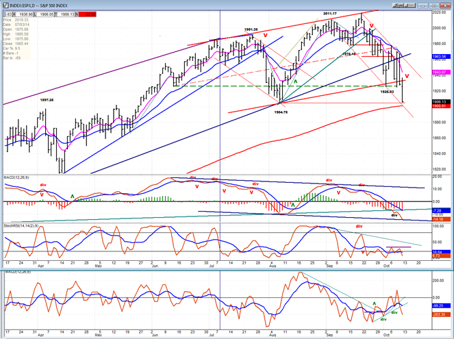Click the cursor data box showing Price and Date
The height and width of the screenshot is (339, 454).
[16, 39]
